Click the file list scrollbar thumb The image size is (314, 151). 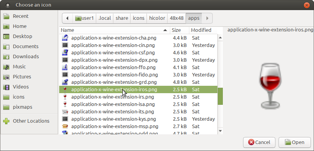pyautogui.click(x=220, y=97)
